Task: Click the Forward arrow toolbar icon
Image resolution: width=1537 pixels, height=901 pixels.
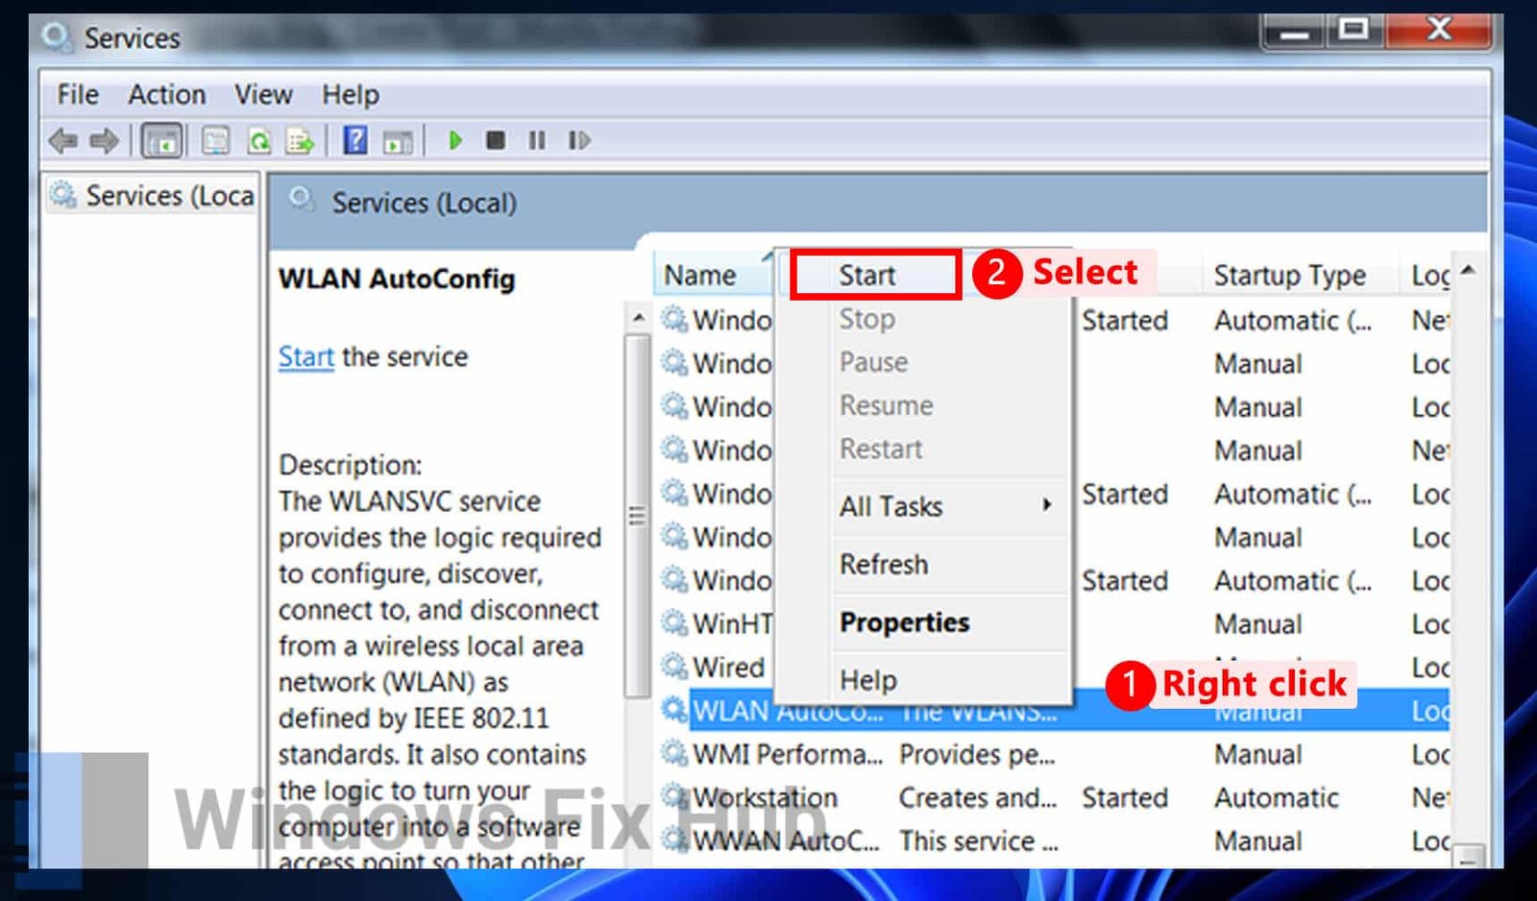Action: [x=104, y=141]
